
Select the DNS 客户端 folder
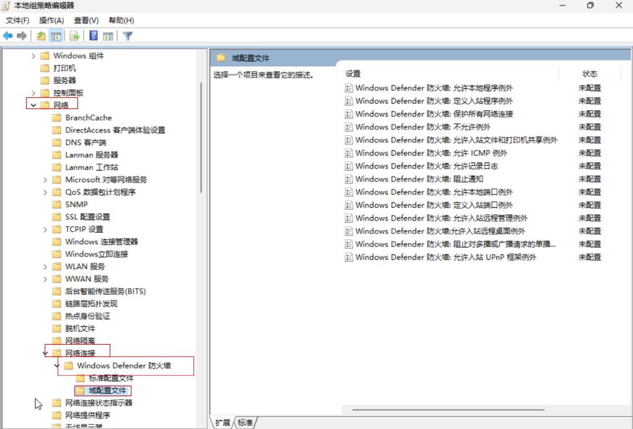(86, 143)
